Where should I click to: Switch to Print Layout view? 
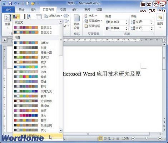coord(101,139)
